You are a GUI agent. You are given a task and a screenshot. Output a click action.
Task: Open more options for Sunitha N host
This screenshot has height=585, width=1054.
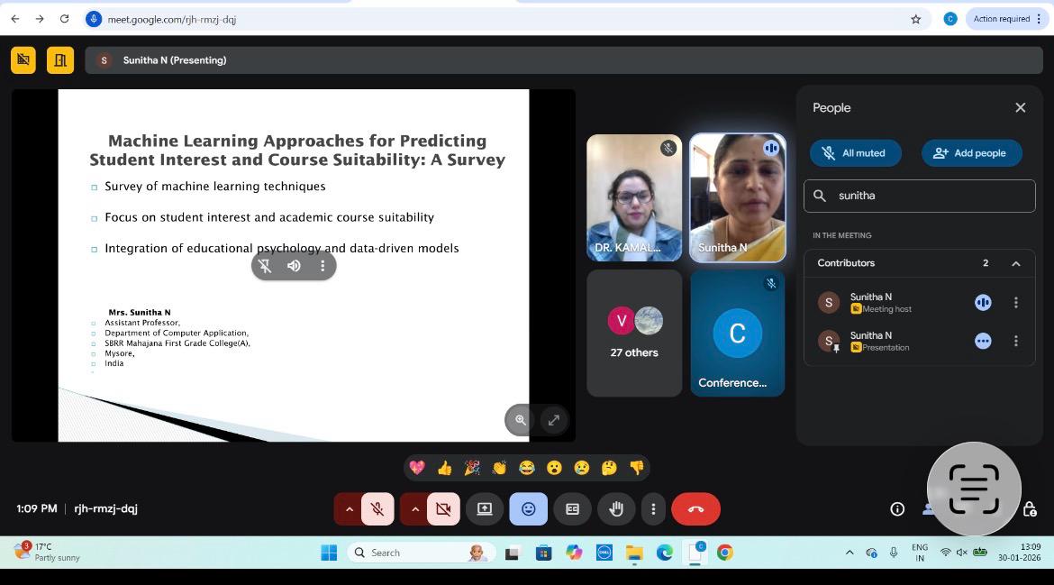(1015, 303)
